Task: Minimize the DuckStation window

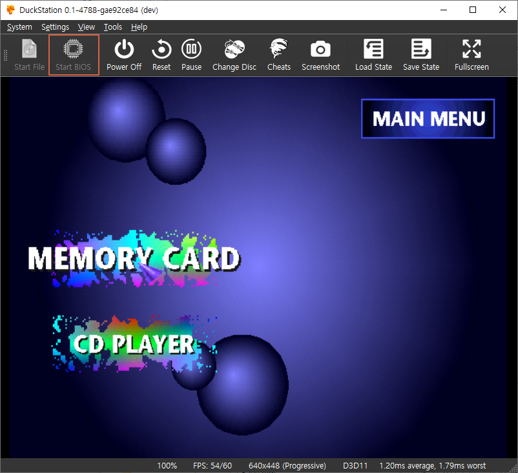Action: 444,10
